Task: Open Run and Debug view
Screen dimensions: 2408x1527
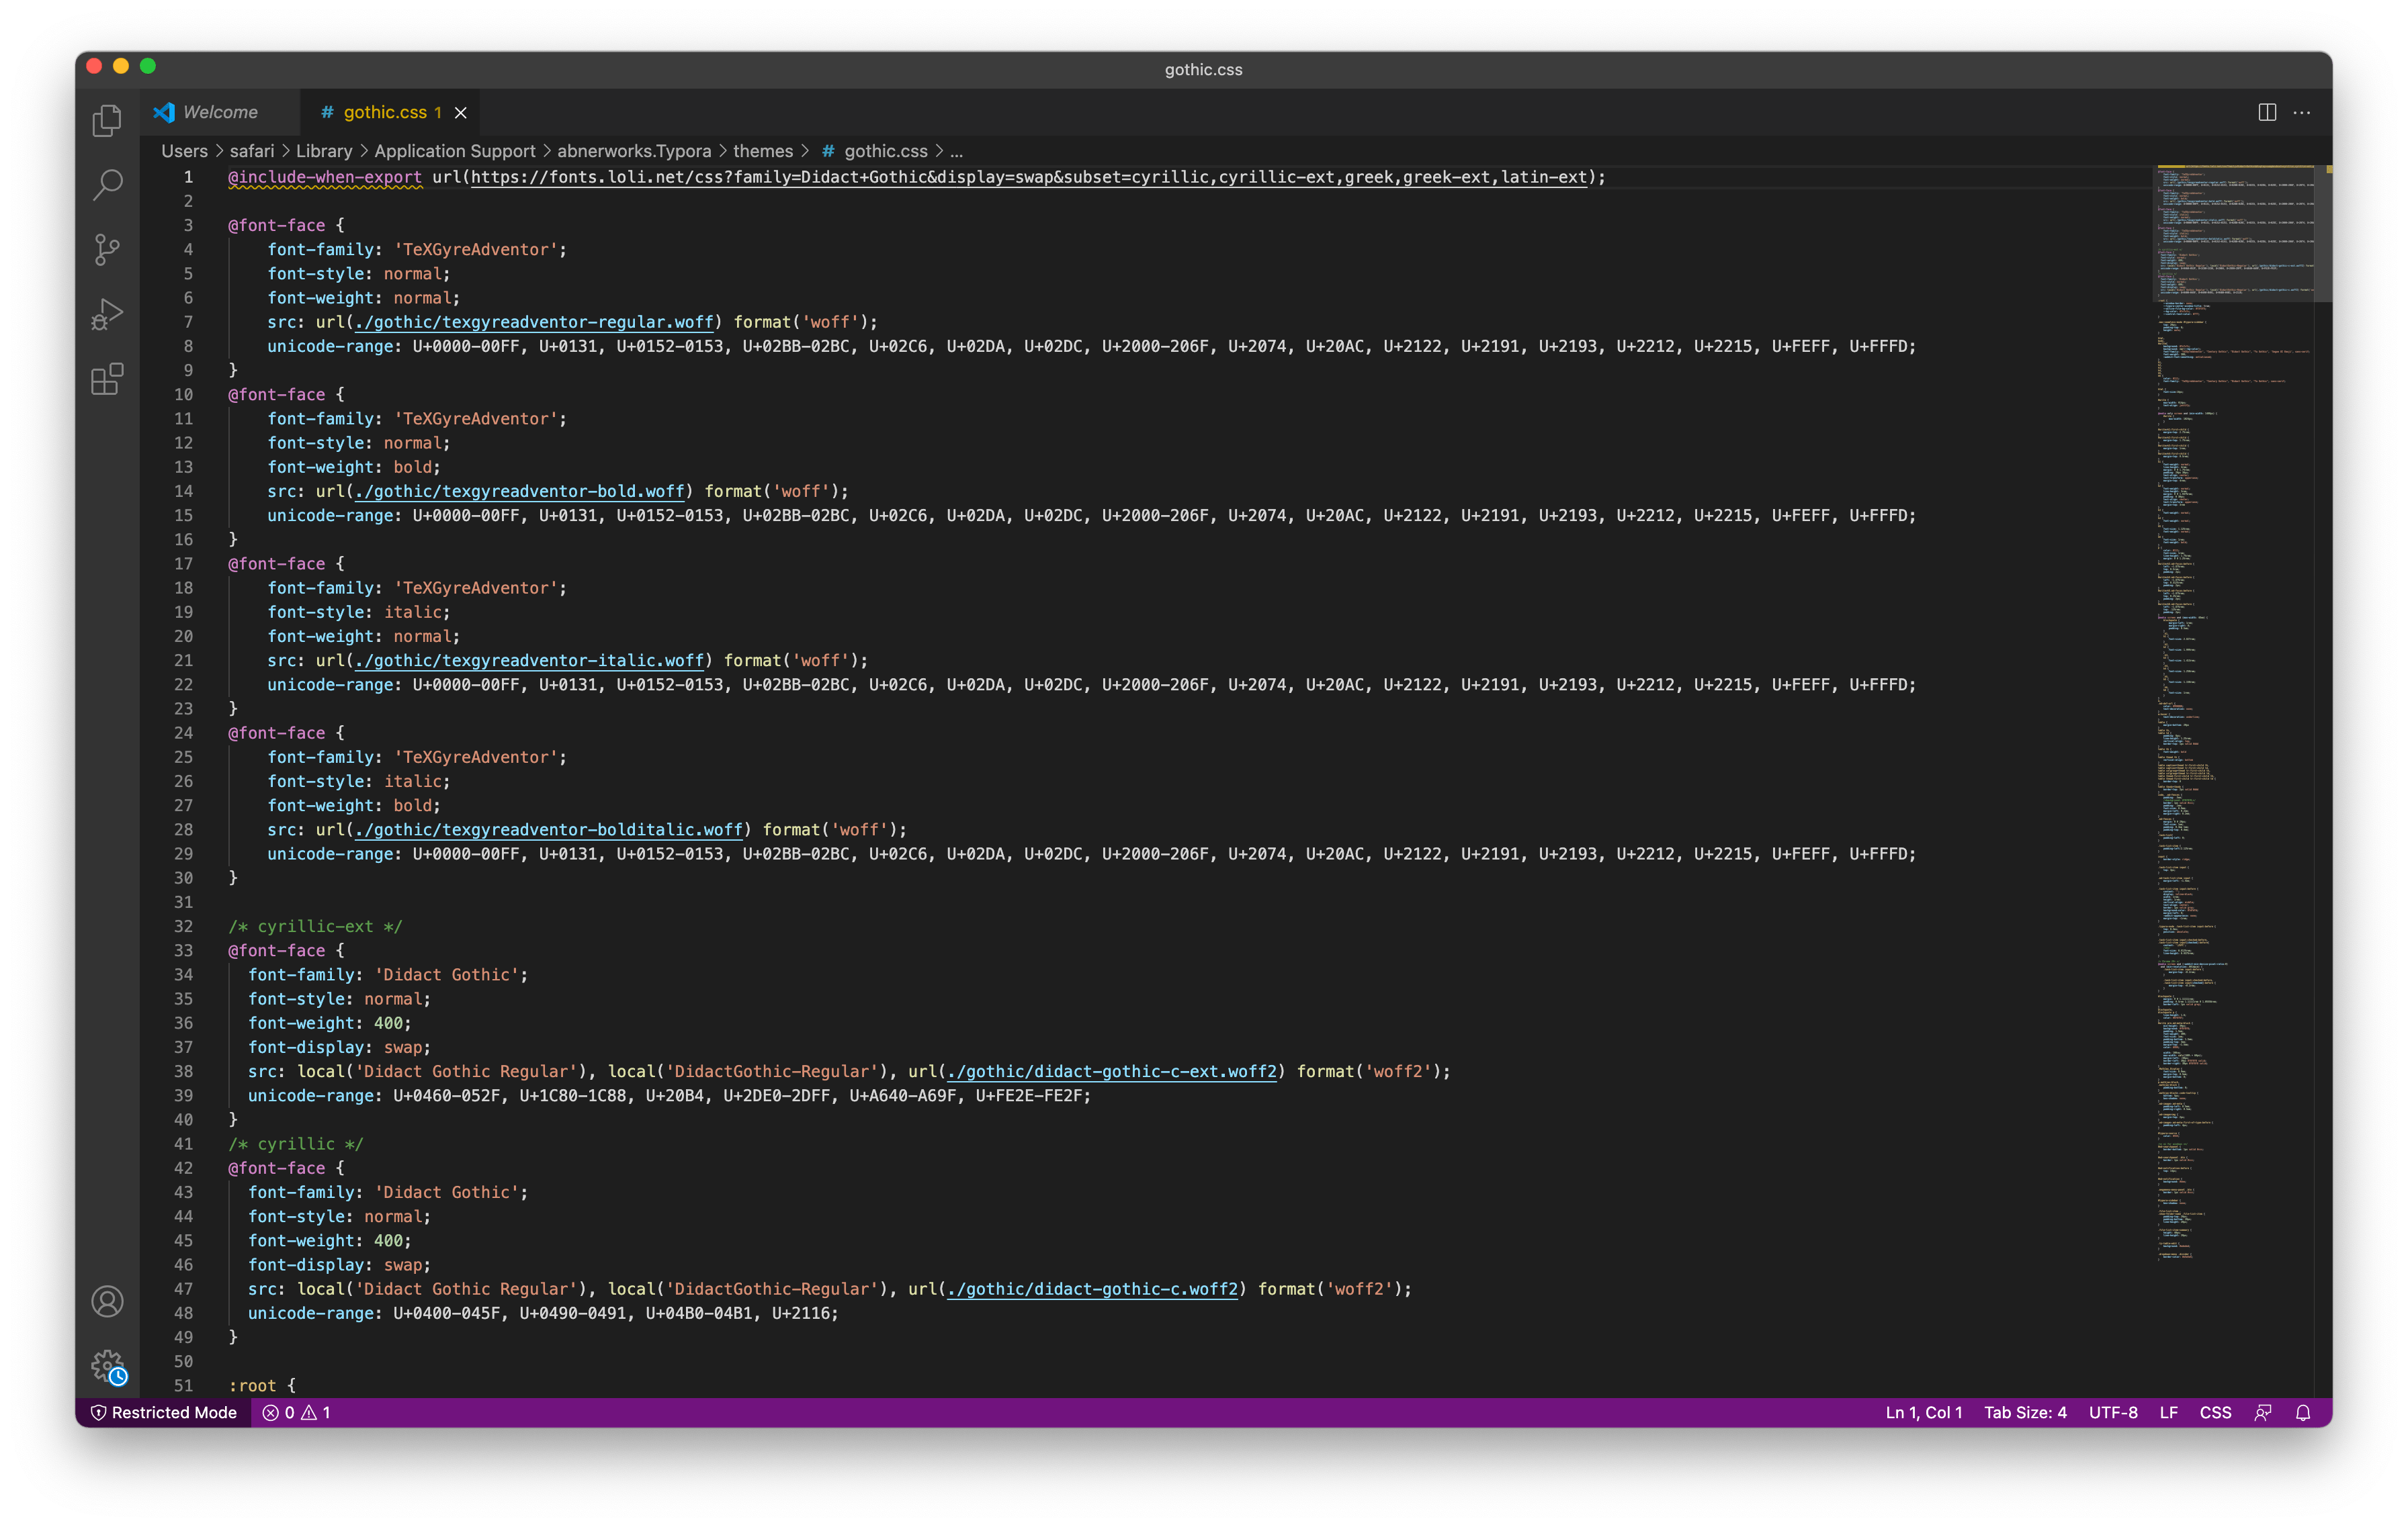Action: [107, 315]
